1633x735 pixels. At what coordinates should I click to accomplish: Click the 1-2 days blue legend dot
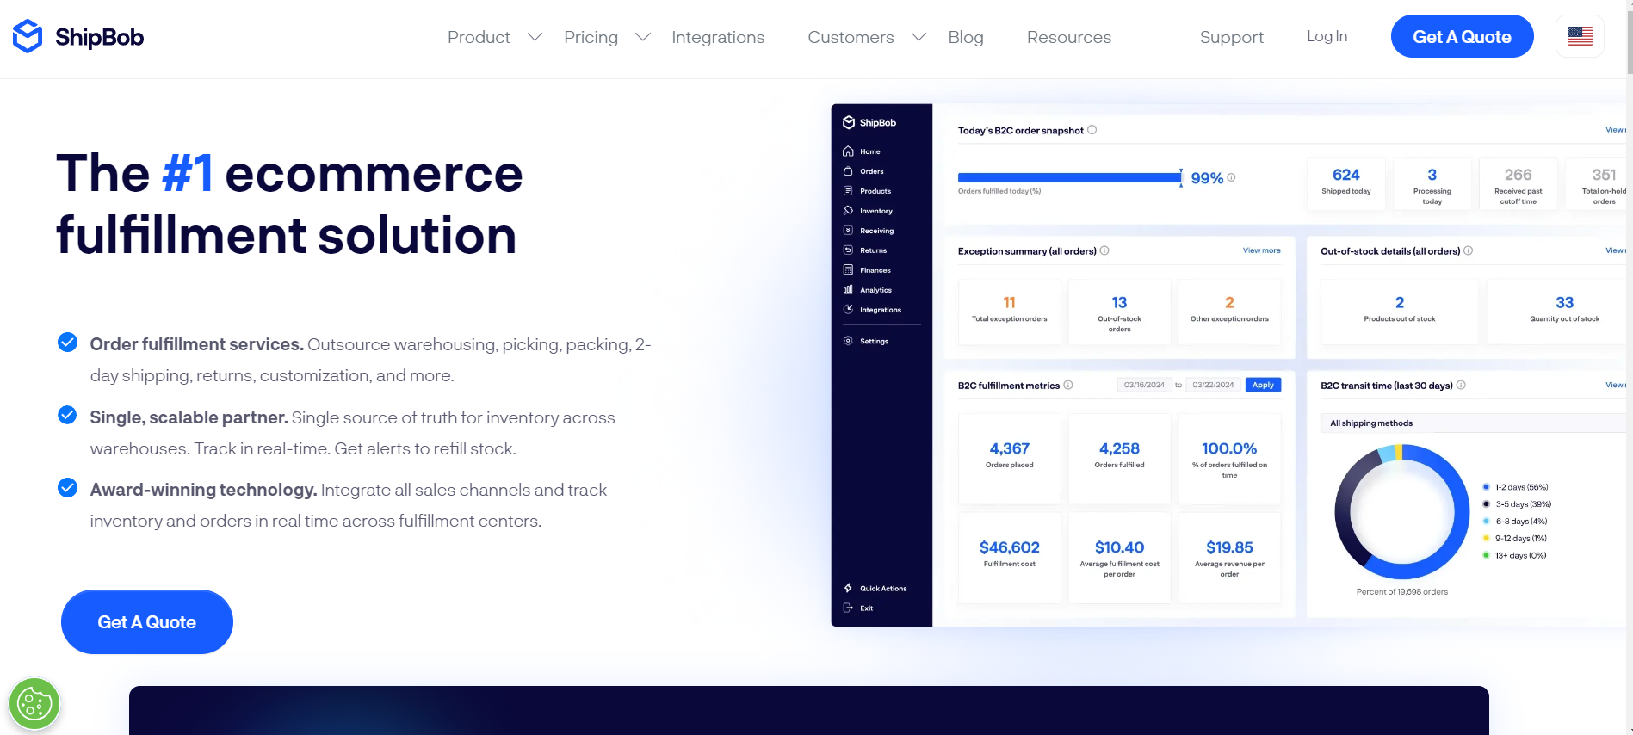[1486, 487]
